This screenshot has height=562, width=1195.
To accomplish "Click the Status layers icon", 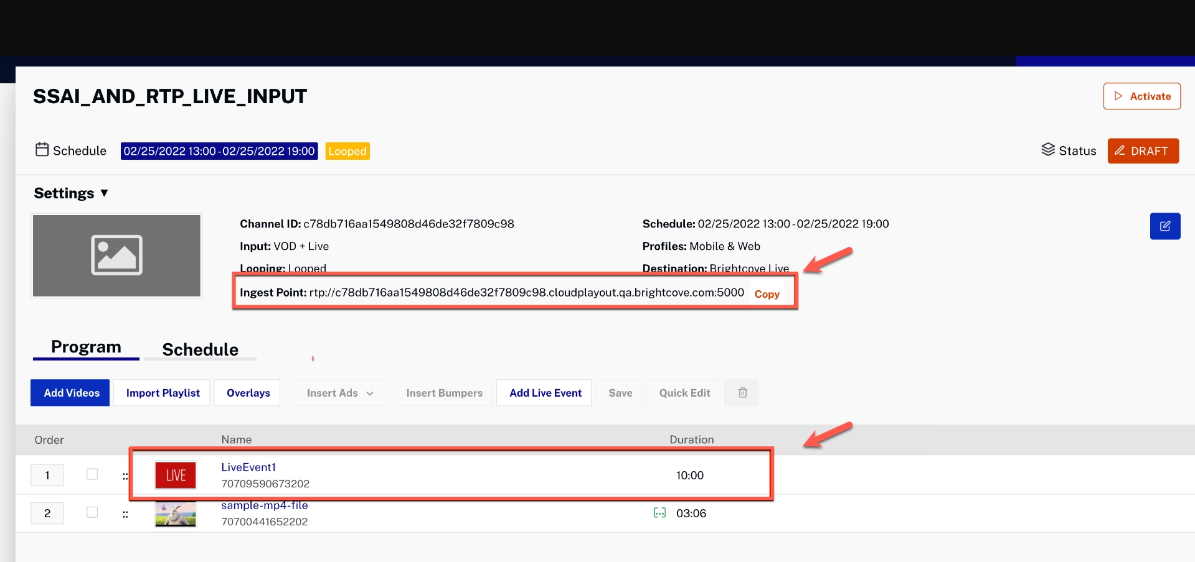I will [1048, 150].
